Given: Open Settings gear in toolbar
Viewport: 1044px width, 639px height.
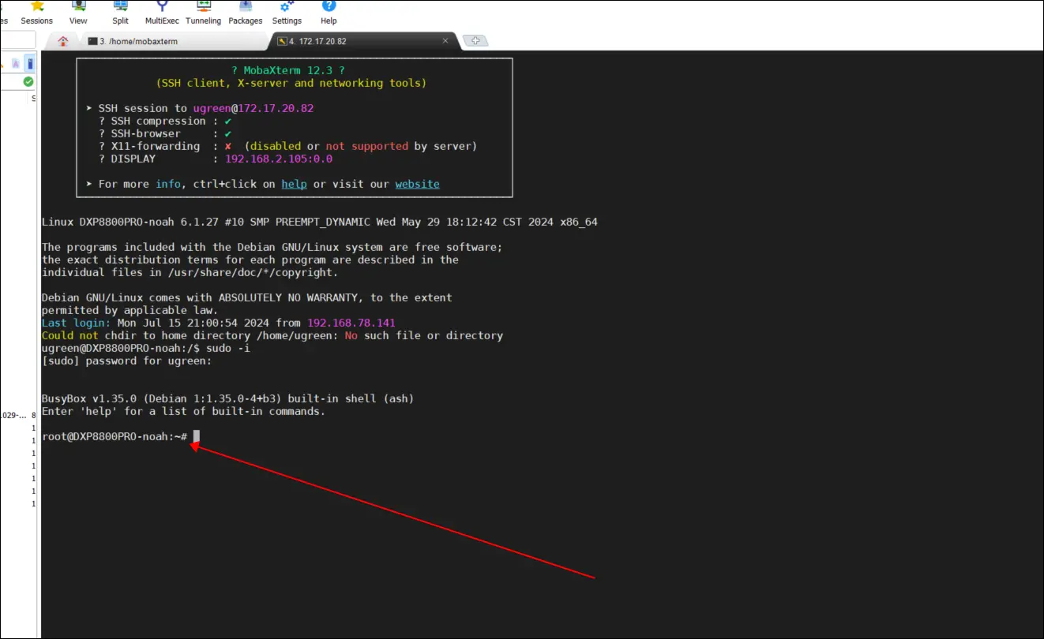Looking at the screenshot, I should click(x=287, y=13).
